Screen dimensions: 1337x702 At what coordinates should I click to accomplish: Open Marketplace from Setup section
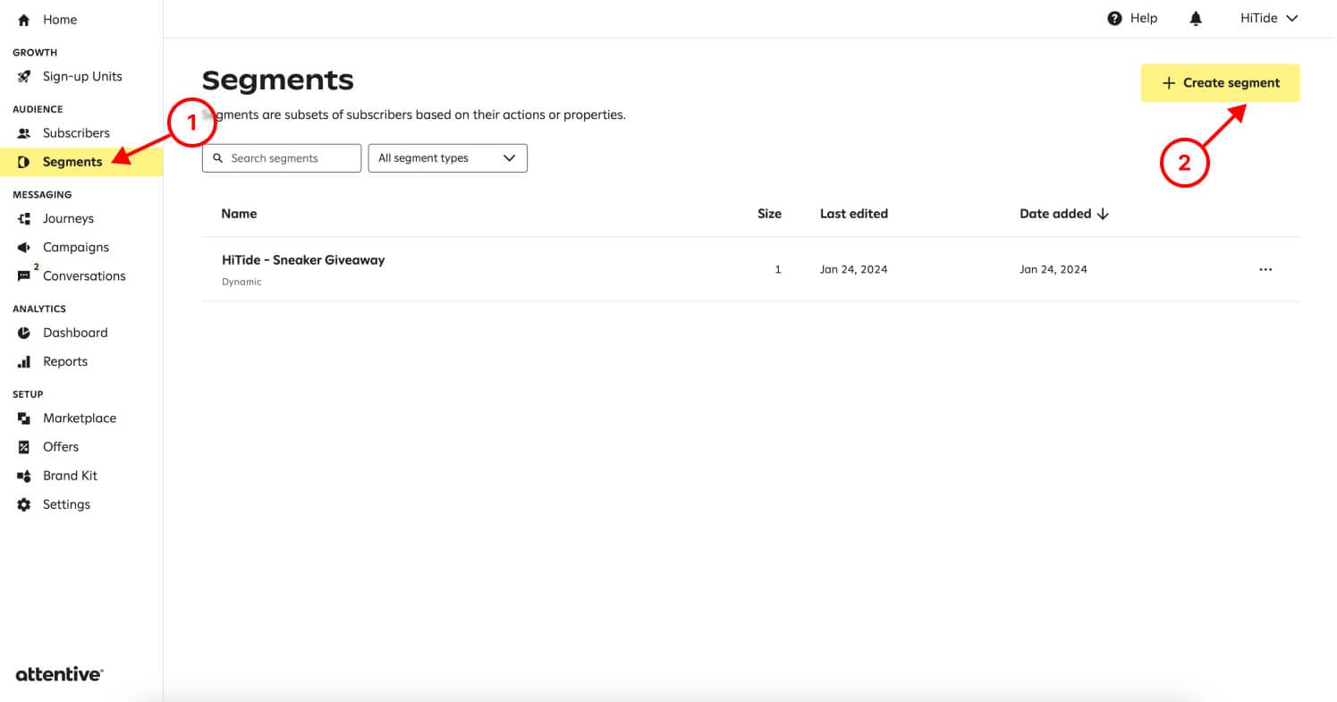click(79, 419)
